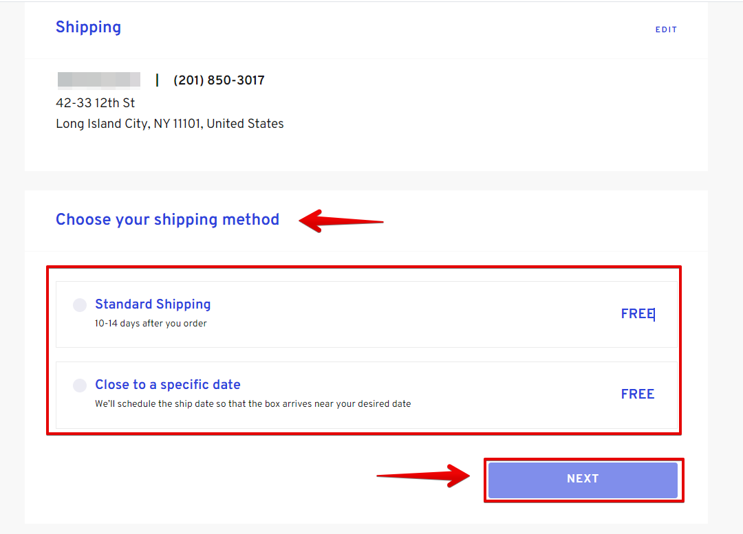Click the phone number (201) 850-3017
This screenshot has width=743, height=534.
(219, 80)
